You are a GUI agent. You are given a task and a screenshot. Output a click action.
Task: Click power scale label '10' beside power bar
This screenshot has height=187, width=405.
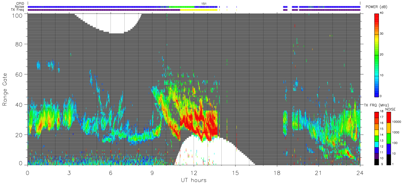click(x=382, y=75)
